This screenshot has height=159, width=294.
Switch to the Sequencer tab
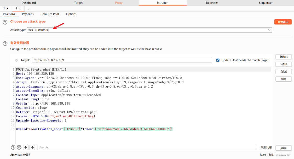(x=266, y=3)
